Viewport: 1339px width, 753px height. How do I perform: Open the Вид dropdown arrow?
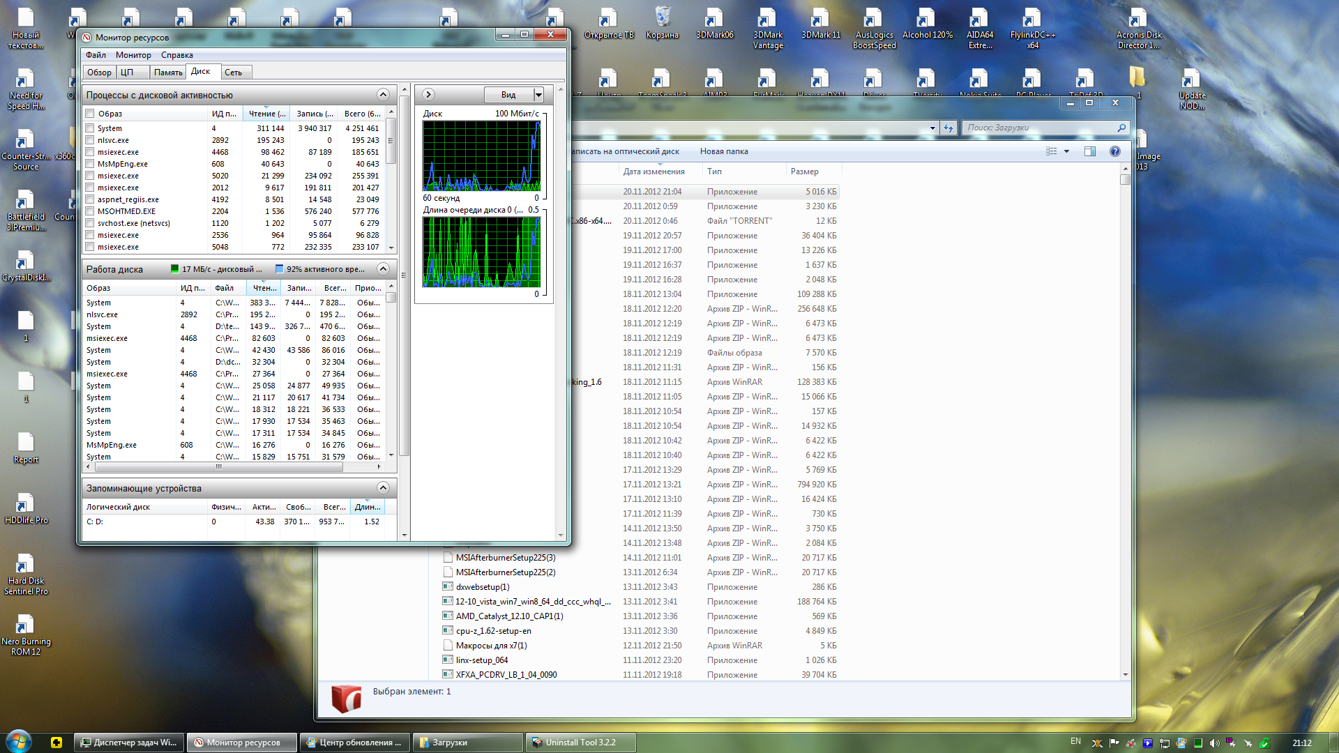tap(538, 95)
